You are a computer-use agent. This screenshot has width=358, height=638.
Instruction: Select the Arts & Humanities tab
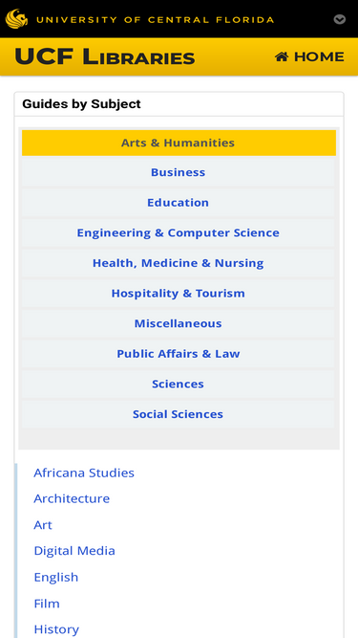click(179, 143)
